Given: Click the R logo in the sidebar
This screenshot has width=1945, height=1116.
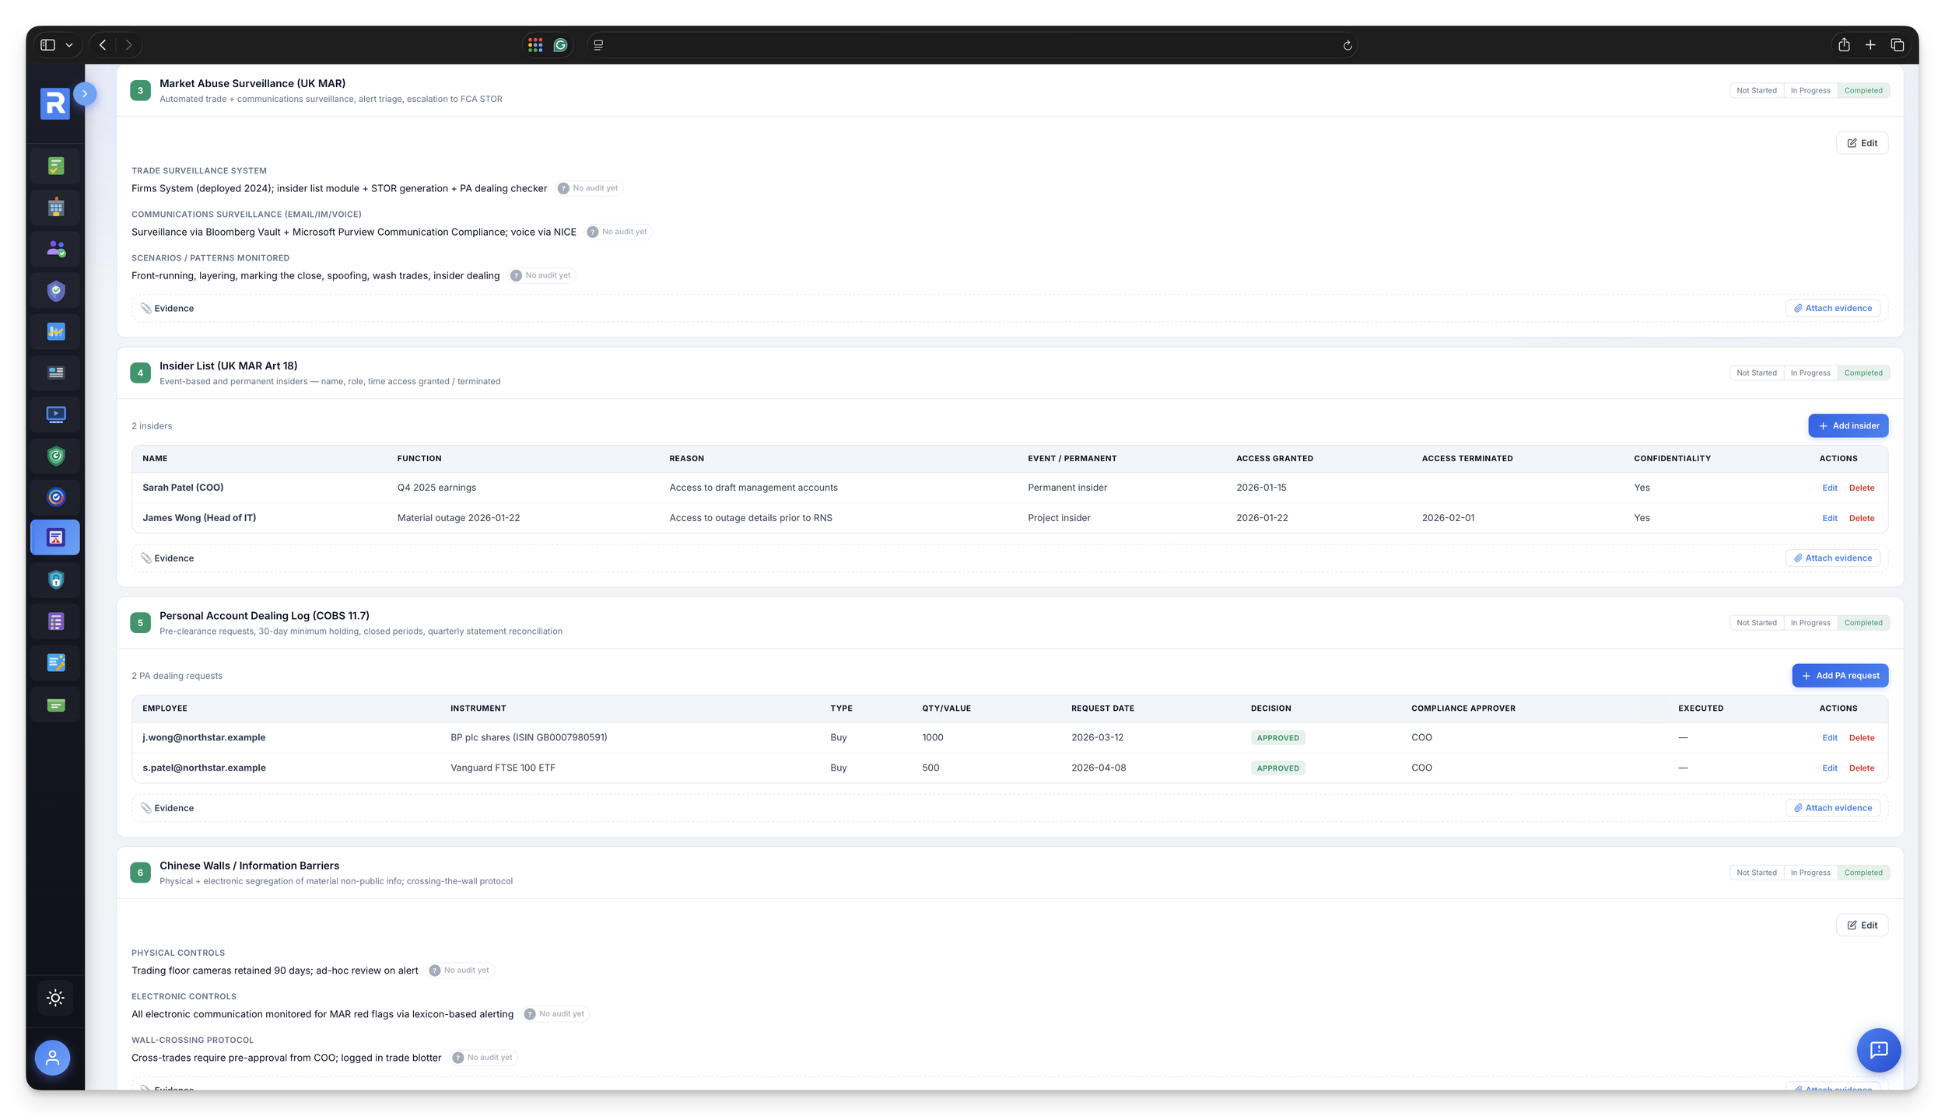Looking at the screenshot, I should pyautogui.click(x=54, y=103).
